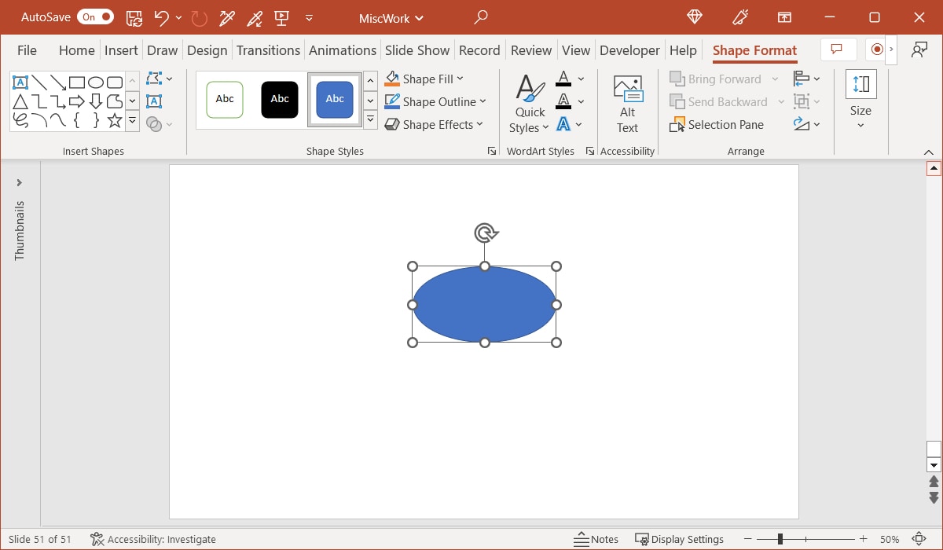Image resolution: width=943 pixels, height=550 pixels.
Task: Open the Slide Show ribbon tab
Action: pyautogui.click(x=417, y=49)
